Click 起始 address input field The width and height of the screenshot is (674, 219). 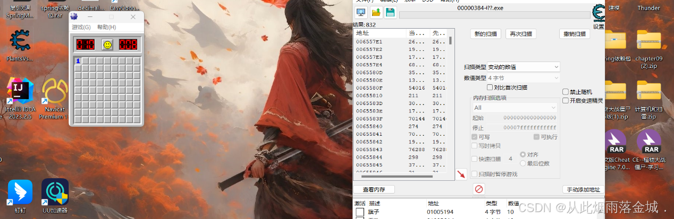coord(523,118)
